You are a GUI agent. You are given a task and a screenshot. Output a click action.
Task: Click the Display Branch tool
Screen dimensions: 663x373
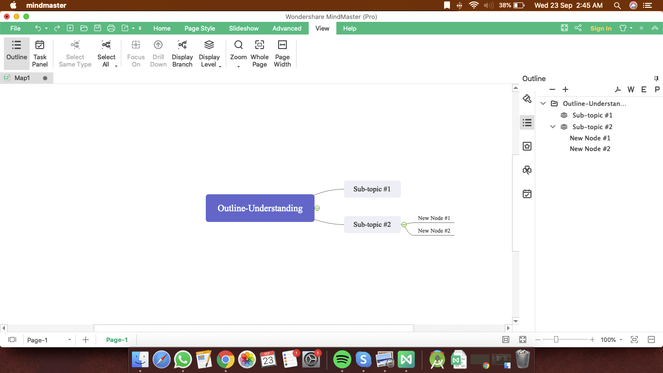(182, 53)
